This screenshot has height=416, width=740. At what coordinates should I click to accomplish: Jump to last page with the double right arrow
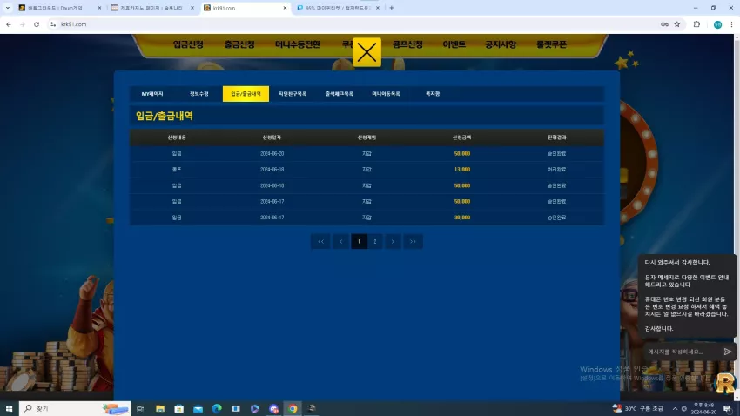pyautogui.click(x=413, y=241)
